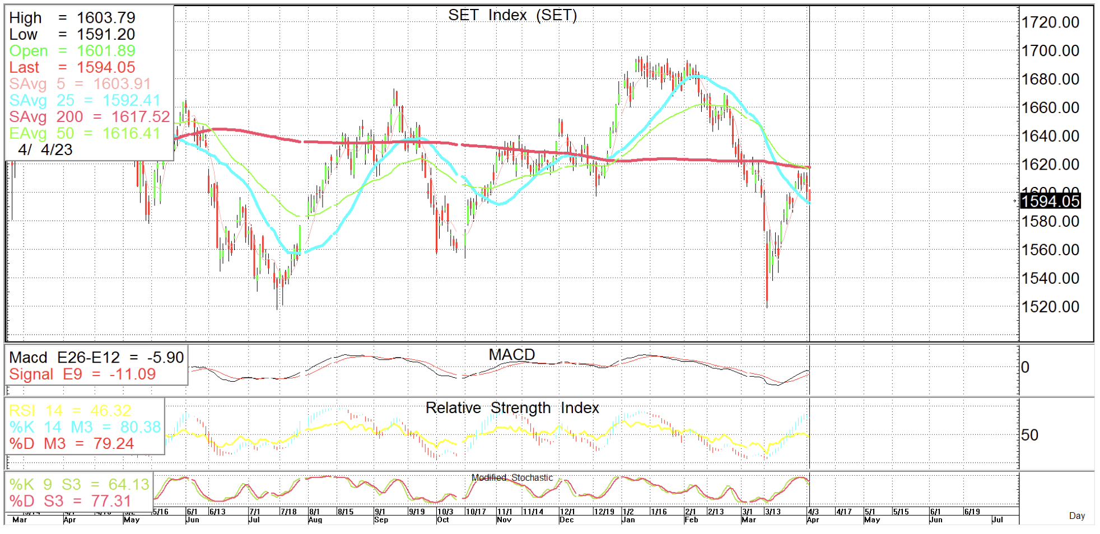
Task: Click the 1560.00 price axis label
Action: pos(1050,250)
